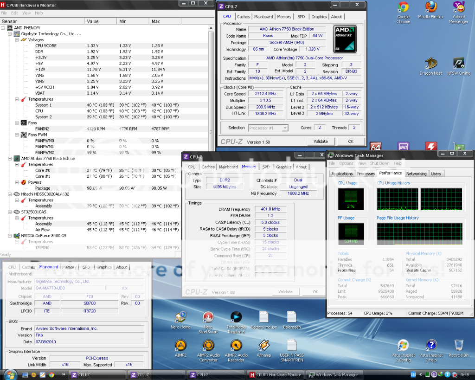Open About tab in top CPU-Z window
The image size is (475, 380).
(x=336, y=17)
